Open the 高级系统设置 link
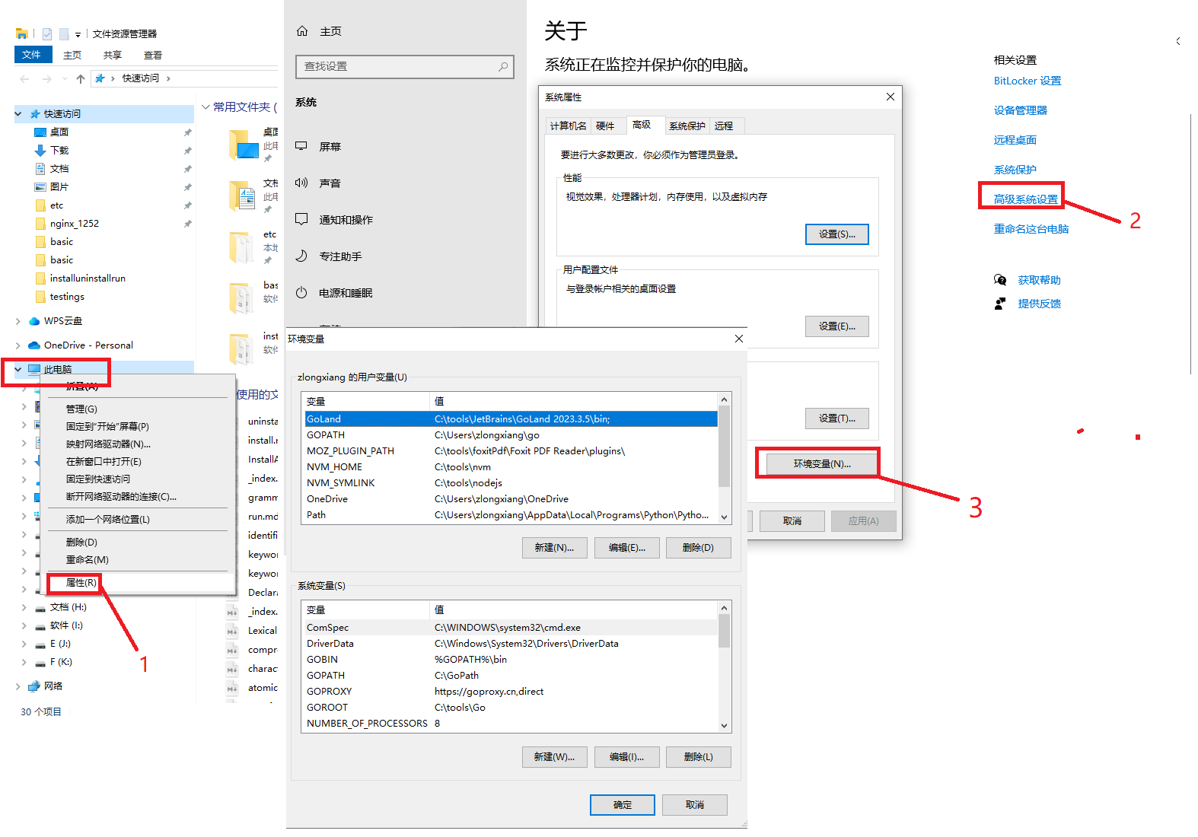The height and width of the screenshot is (837, 1198). 1025,199
